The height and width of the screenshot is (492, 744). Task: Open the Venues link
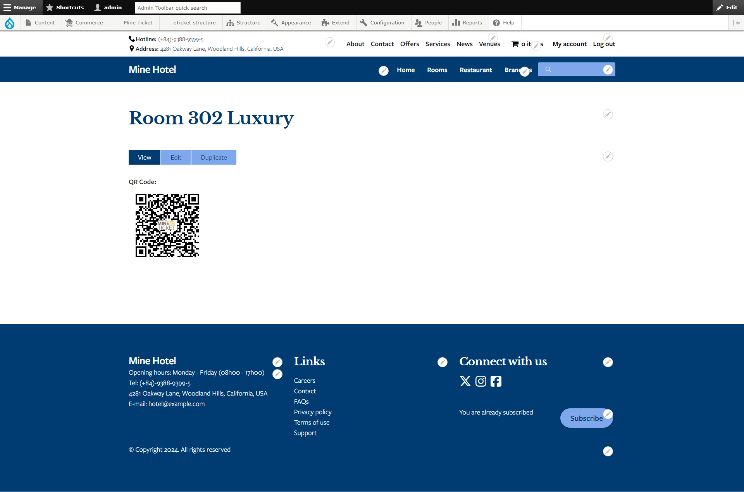(x=489, y=44)
